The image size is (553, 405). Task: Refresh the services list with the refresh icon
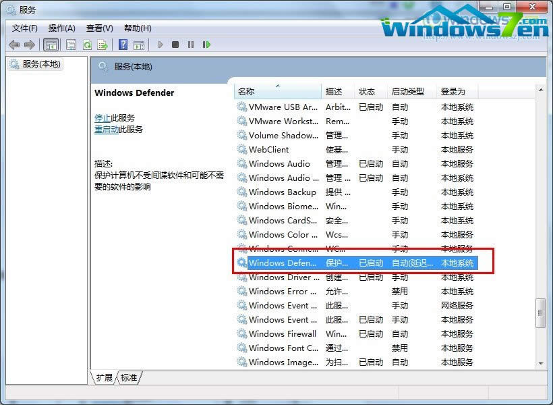tap(88, 45)
